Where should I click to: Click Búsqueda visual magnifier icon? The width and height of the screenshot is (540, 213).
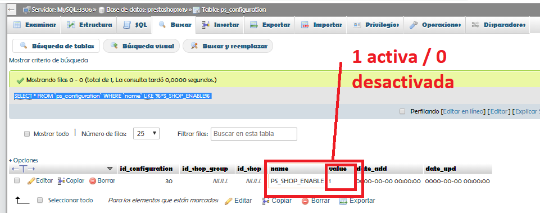click(x=114, y=46)
